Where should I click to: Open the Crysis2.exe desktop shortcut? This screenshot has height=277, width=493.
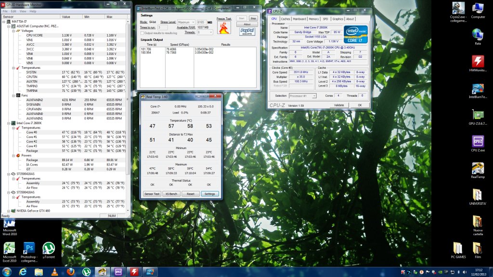click(x=458, y=12)
